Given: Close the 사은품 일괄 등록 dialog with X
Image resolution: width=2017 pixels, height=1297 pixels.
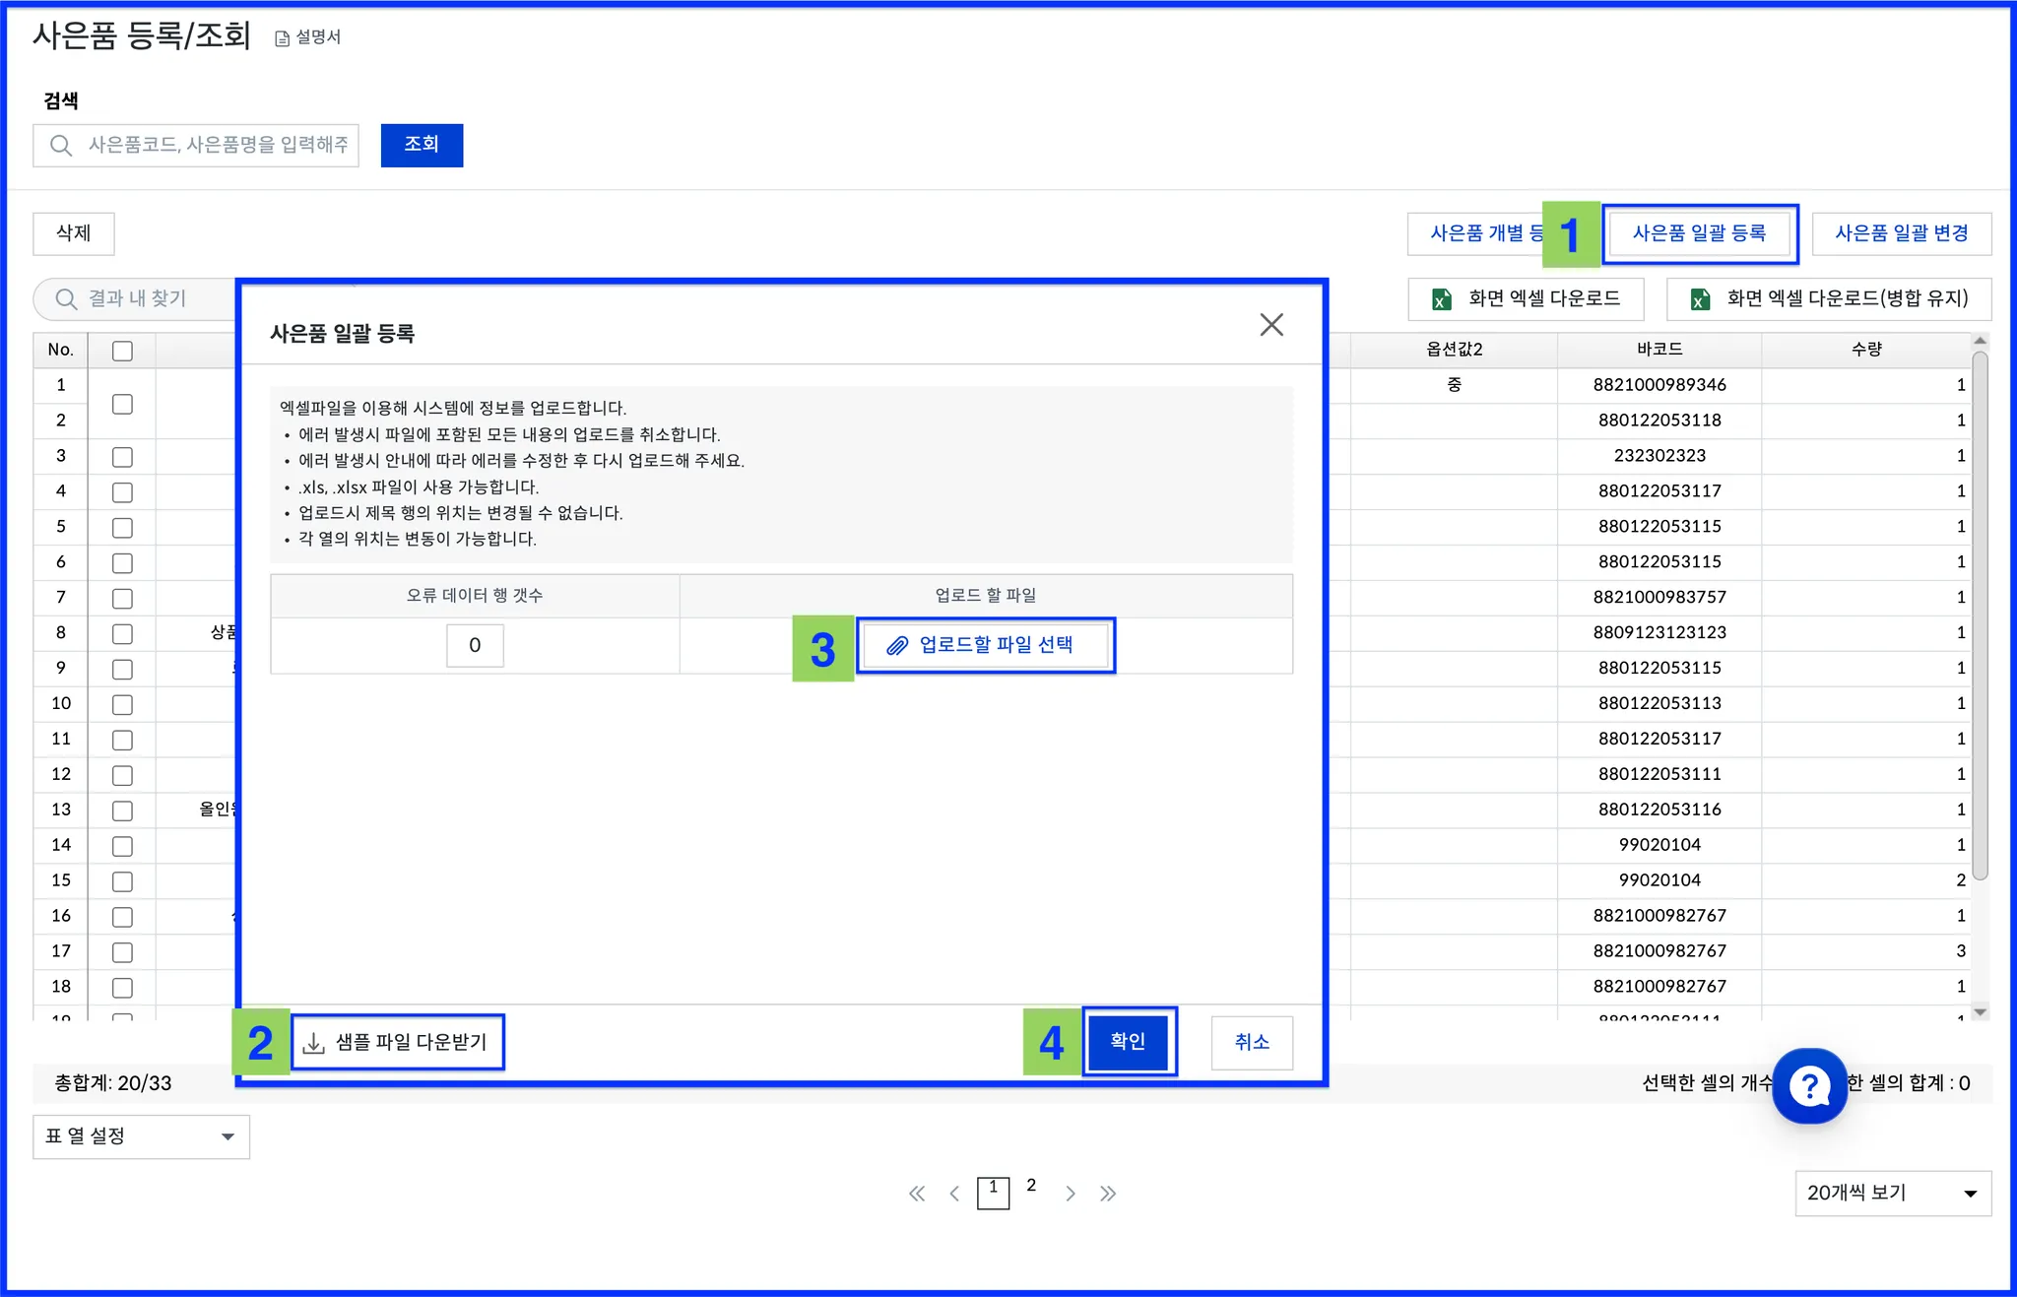Looking at the screenshot, I should pos(1271,325).
